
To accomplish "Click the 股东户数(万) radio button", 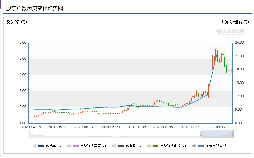I will [194, 146].
